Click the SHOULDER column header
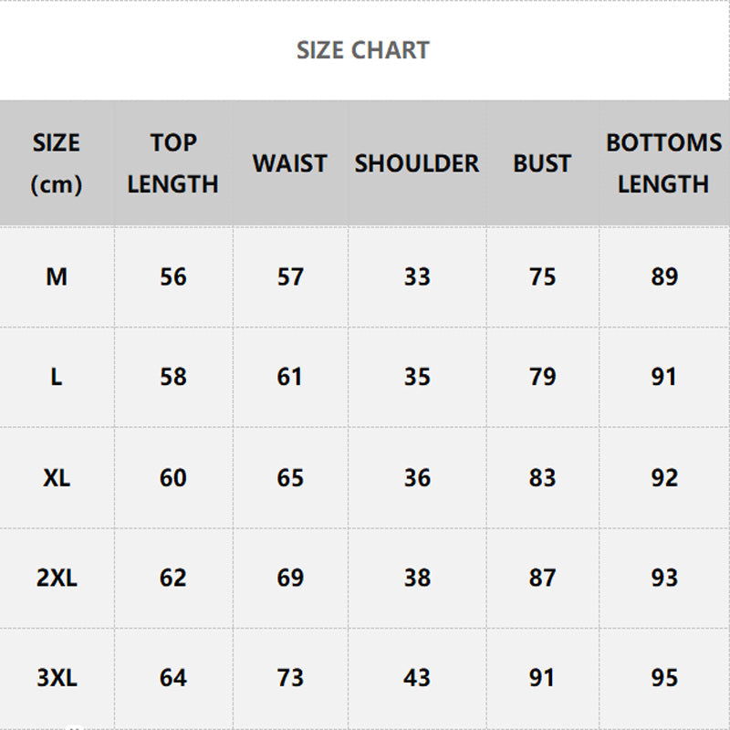The image size is (730, 730). pos(416,164)
